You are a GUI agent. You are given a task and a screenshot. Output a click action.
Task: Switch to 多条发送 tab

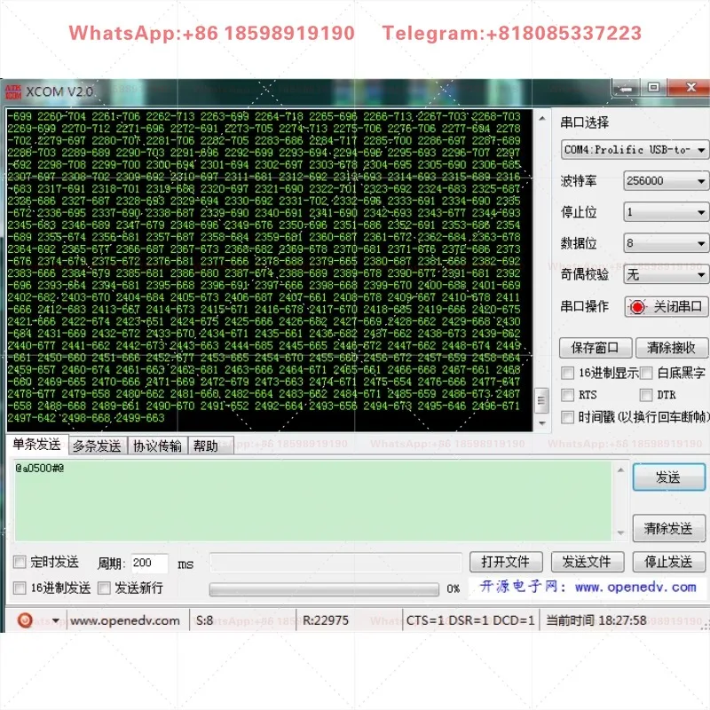97,446
